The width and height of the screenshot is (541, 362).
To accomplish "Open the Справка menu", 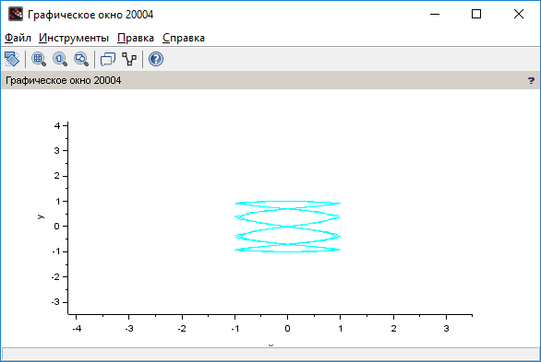I will [x=184, y=38].
